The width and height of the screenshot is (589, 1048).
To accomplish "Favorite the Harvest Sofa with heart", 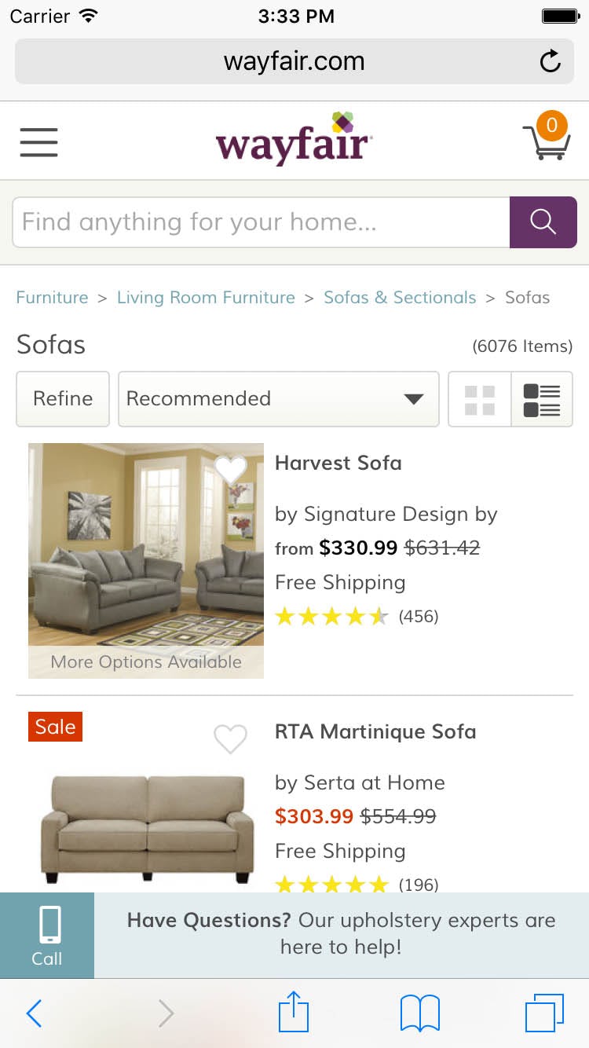I will point(231,470).
